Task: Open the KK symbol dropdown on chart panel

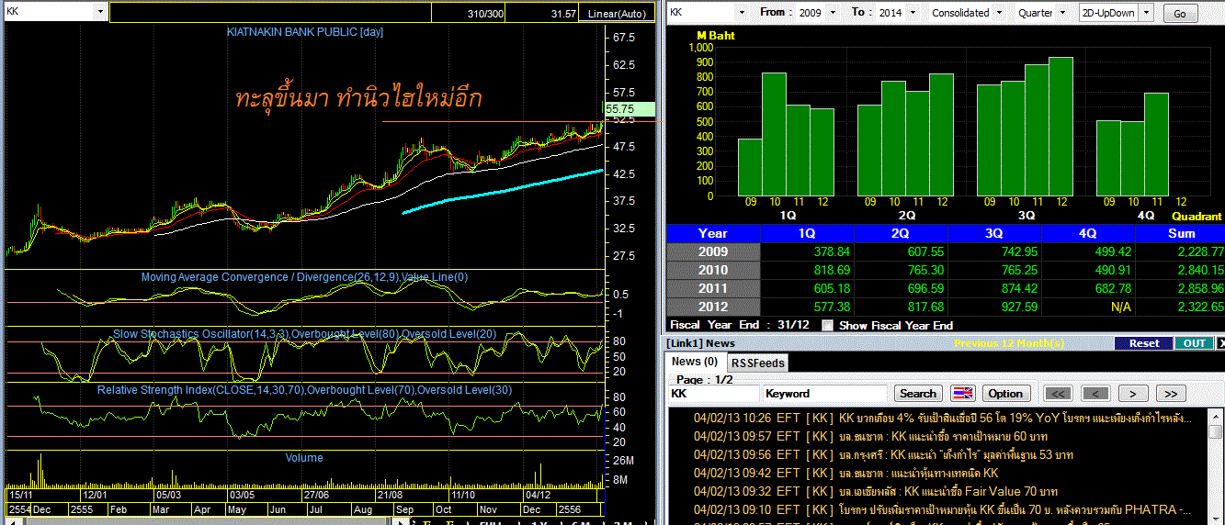Action: (98, 12)
